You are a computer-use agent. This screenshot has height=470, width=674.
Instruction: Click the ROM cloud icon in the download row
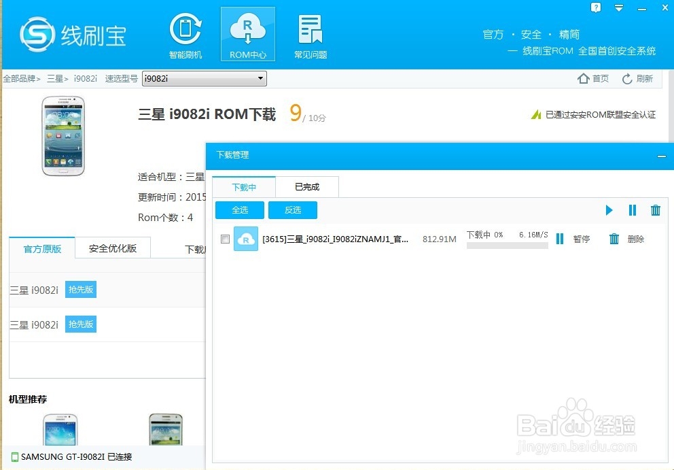(246, 239)
